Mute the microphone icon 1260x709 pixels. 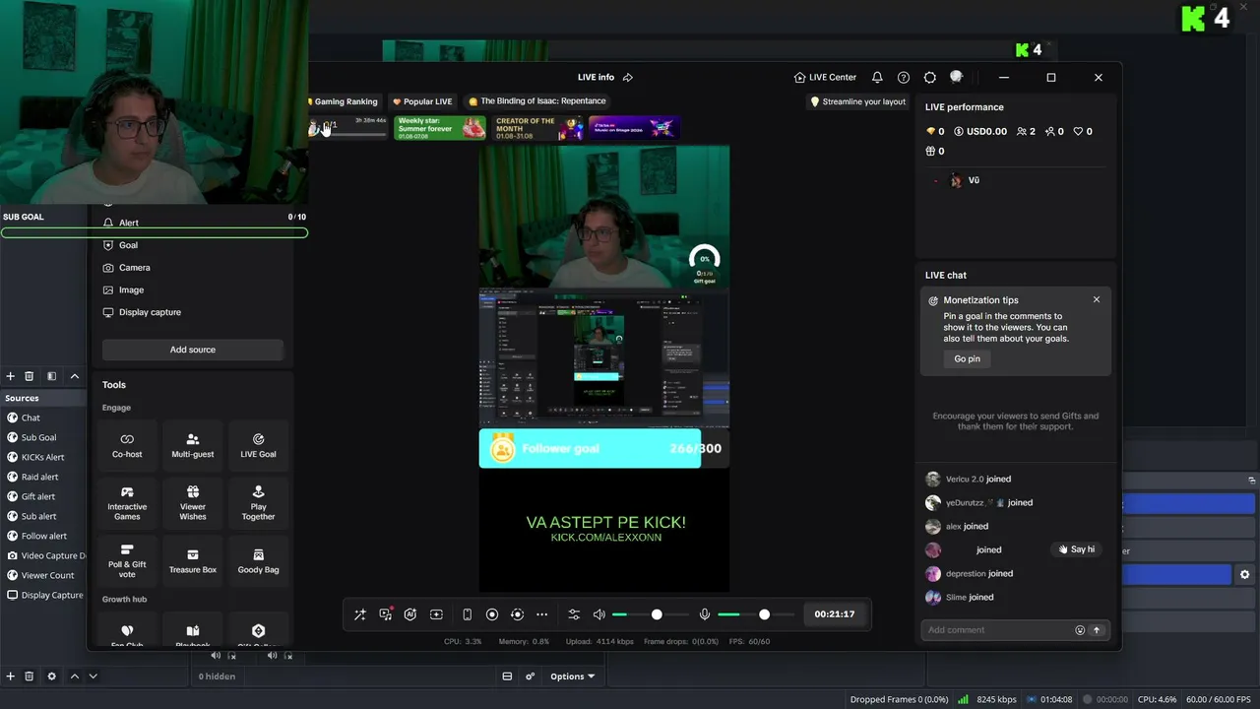pyautogui.click(x=704, y=614)
